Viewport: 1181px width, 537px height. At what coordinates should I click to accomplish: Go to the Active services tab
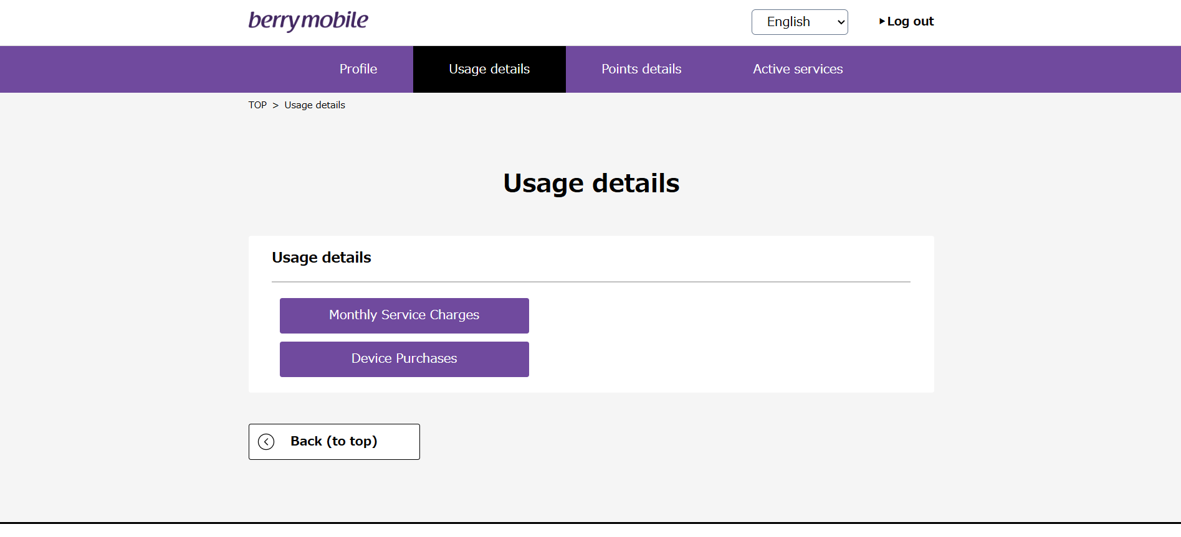pos(798,69)
